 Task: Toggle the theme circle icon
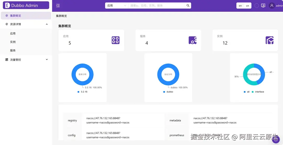tap(257, 5)
